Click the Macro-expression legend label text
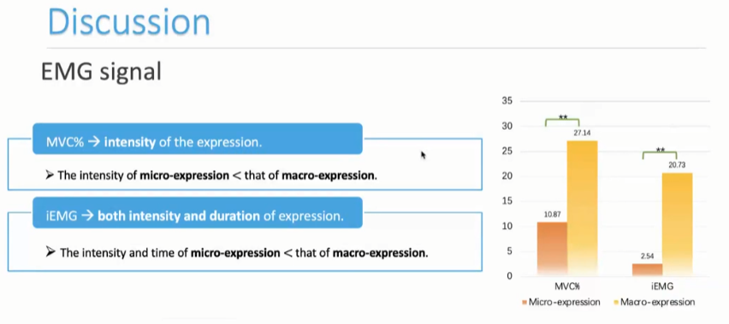This screenshot has height=324, width=729. [657, 302]
